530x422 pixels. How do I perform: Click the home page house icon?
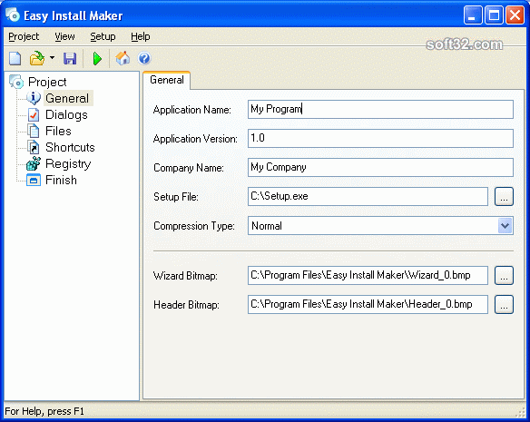click(123, 58)
